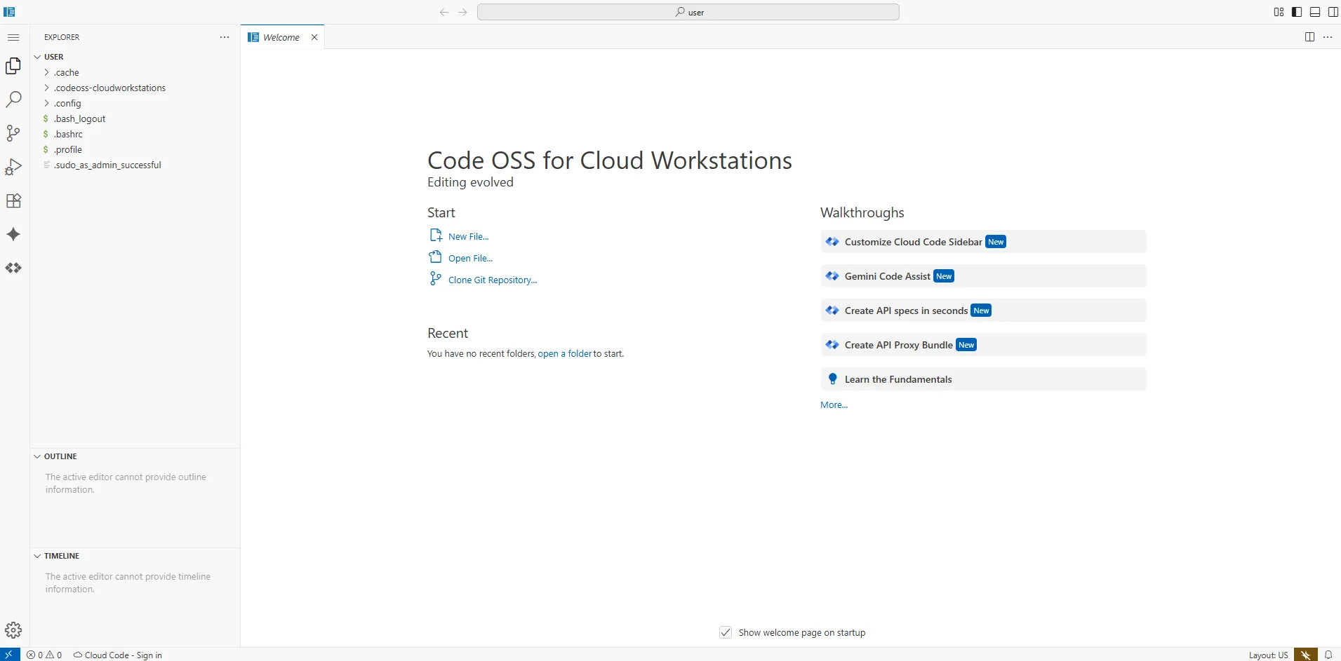Open the .sudo_as_admin_successful file
The image size is (1341, 661).
(135, 165)
